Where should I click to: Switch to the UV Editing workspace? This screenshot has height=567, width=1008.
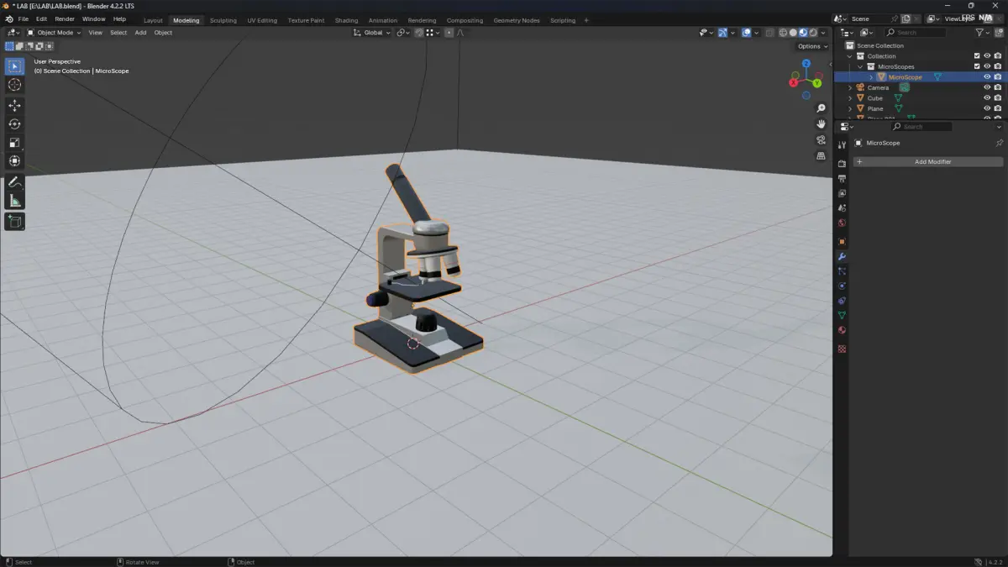pos(264,20)
